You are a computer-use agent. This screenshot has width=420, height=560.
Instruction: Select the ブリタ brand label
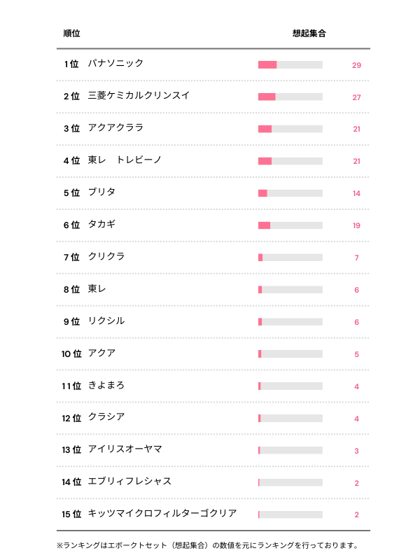[101, 192]
